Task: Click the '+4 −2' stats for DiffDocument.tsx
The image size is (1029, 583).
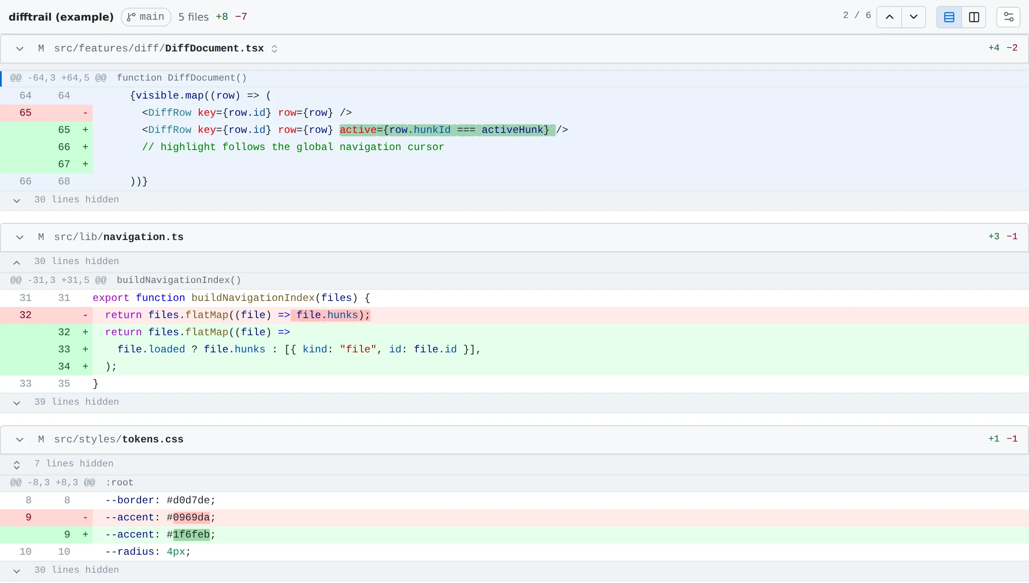Action: pyautogui.click(x=1003, y=48)
